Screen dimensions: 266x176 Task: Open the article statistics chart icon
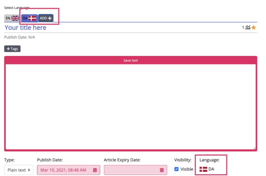[x=248, y=28]
